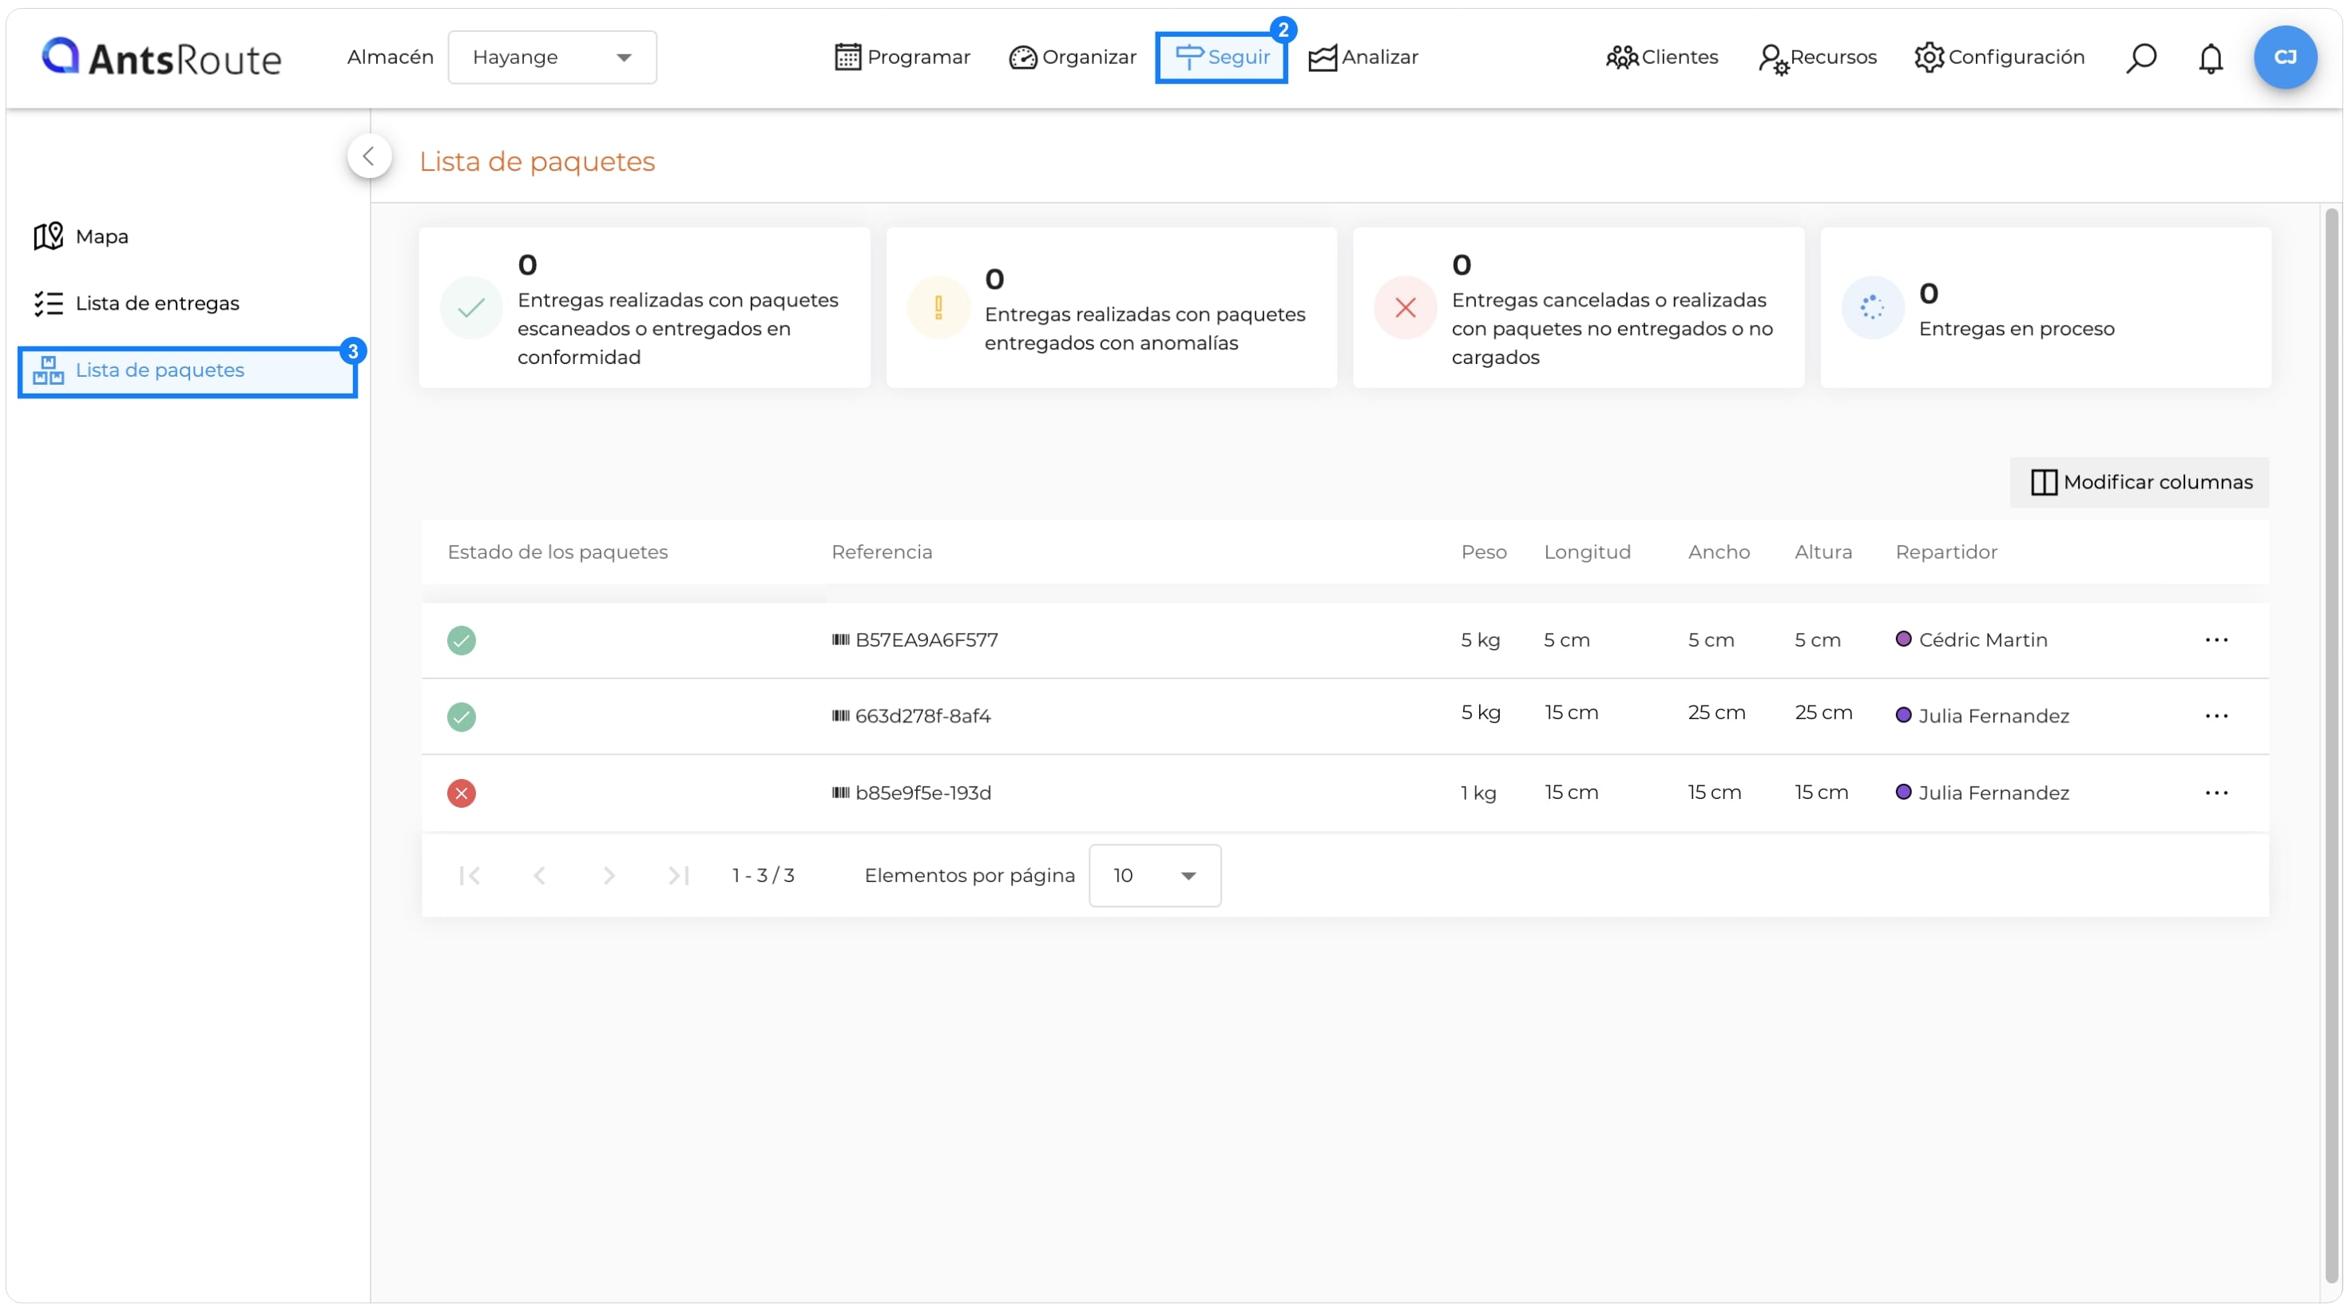Click reference B57EA9A6F577
The image size is (2348, 1309).
point(926,639)
